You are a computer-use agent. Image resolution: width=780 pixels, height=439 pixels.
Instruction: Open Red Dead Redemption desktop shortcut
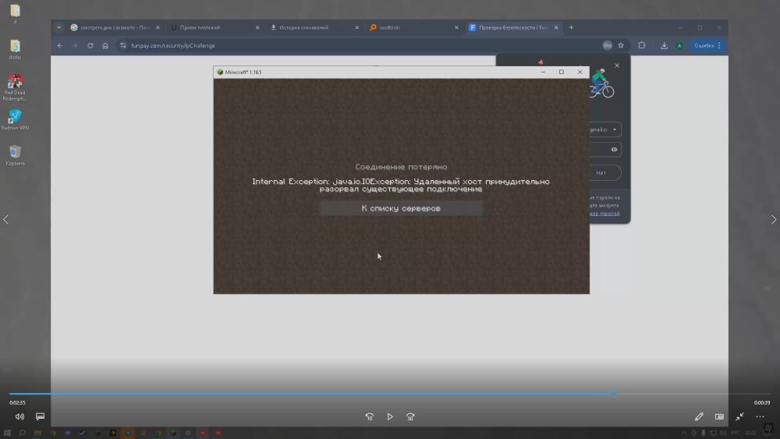click(x=15, y=87)
